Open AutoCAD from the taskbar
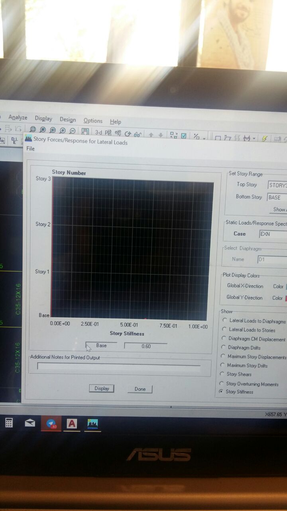 (x=72, y=424)
